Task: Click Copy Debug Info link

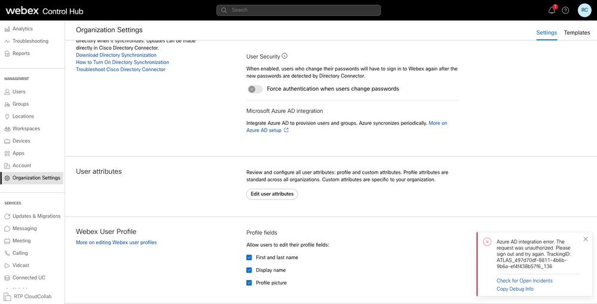Action: point(515,289)
